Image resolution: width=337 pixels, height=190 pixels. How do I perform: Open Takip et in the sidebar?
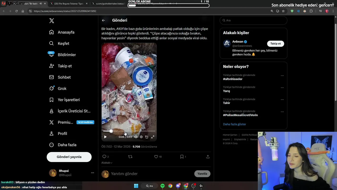60,66
